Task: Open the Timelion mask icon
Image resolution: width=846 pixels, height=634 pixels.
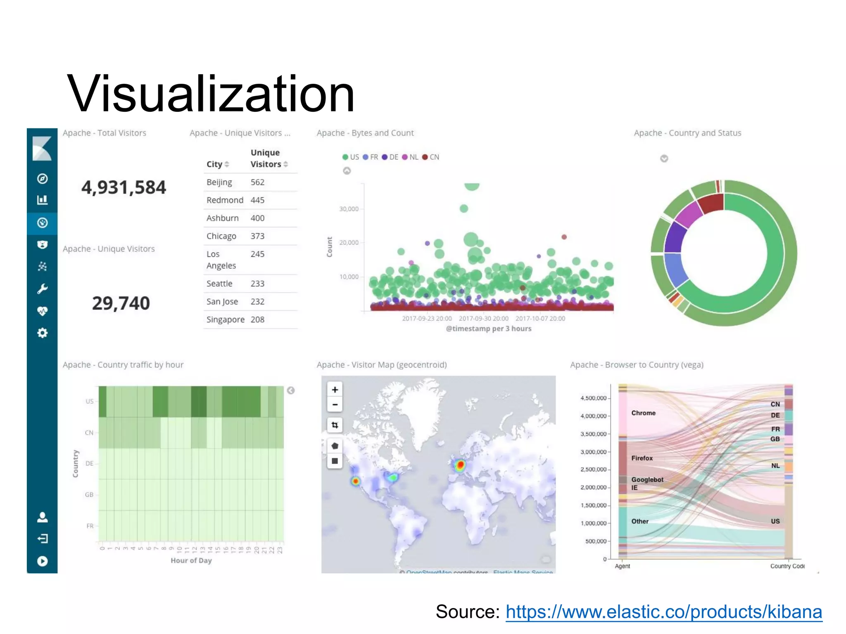Action: pyautogui.click(x=42, y=244)
